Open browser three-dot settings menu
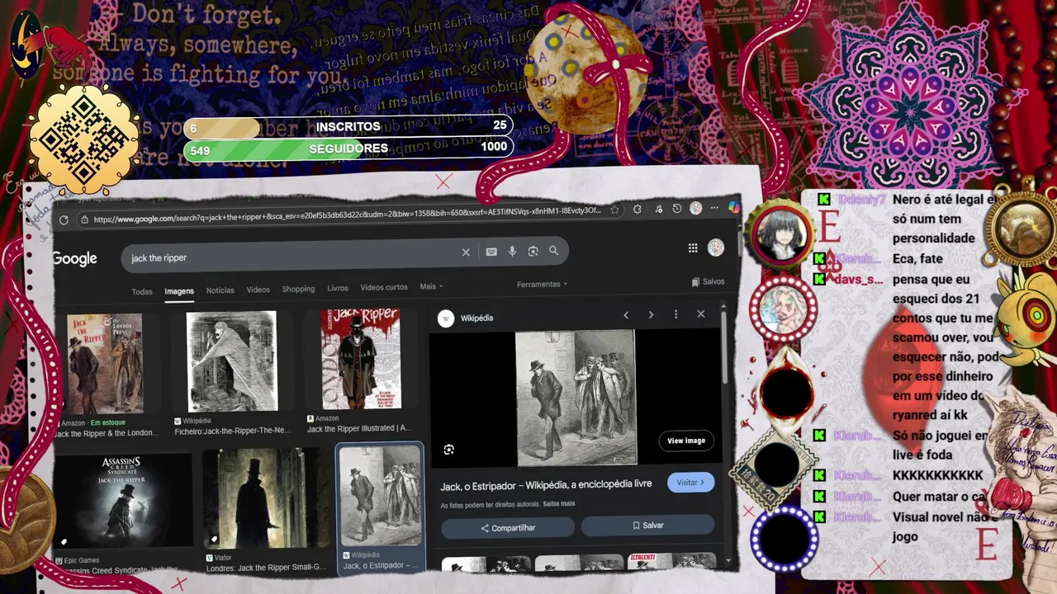This screenshot has width=1057, height=594. (x=714, y=208)
